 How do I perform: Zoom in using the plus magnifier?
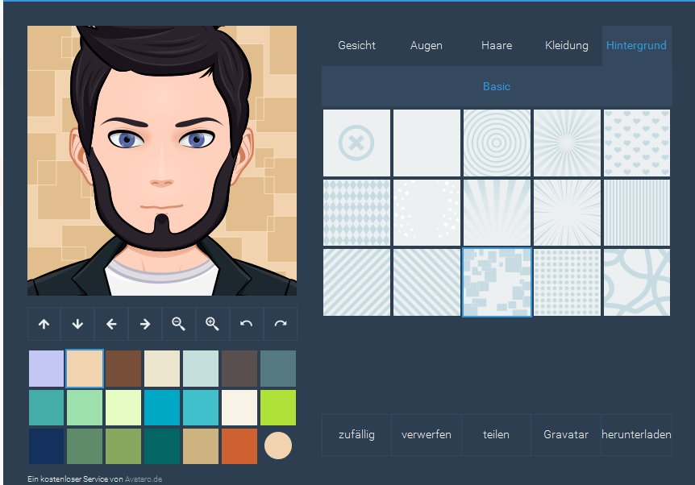(212, 324)
